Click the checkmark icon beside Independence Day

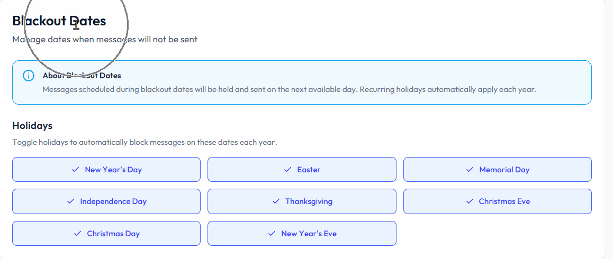click(x=71, y=201)
